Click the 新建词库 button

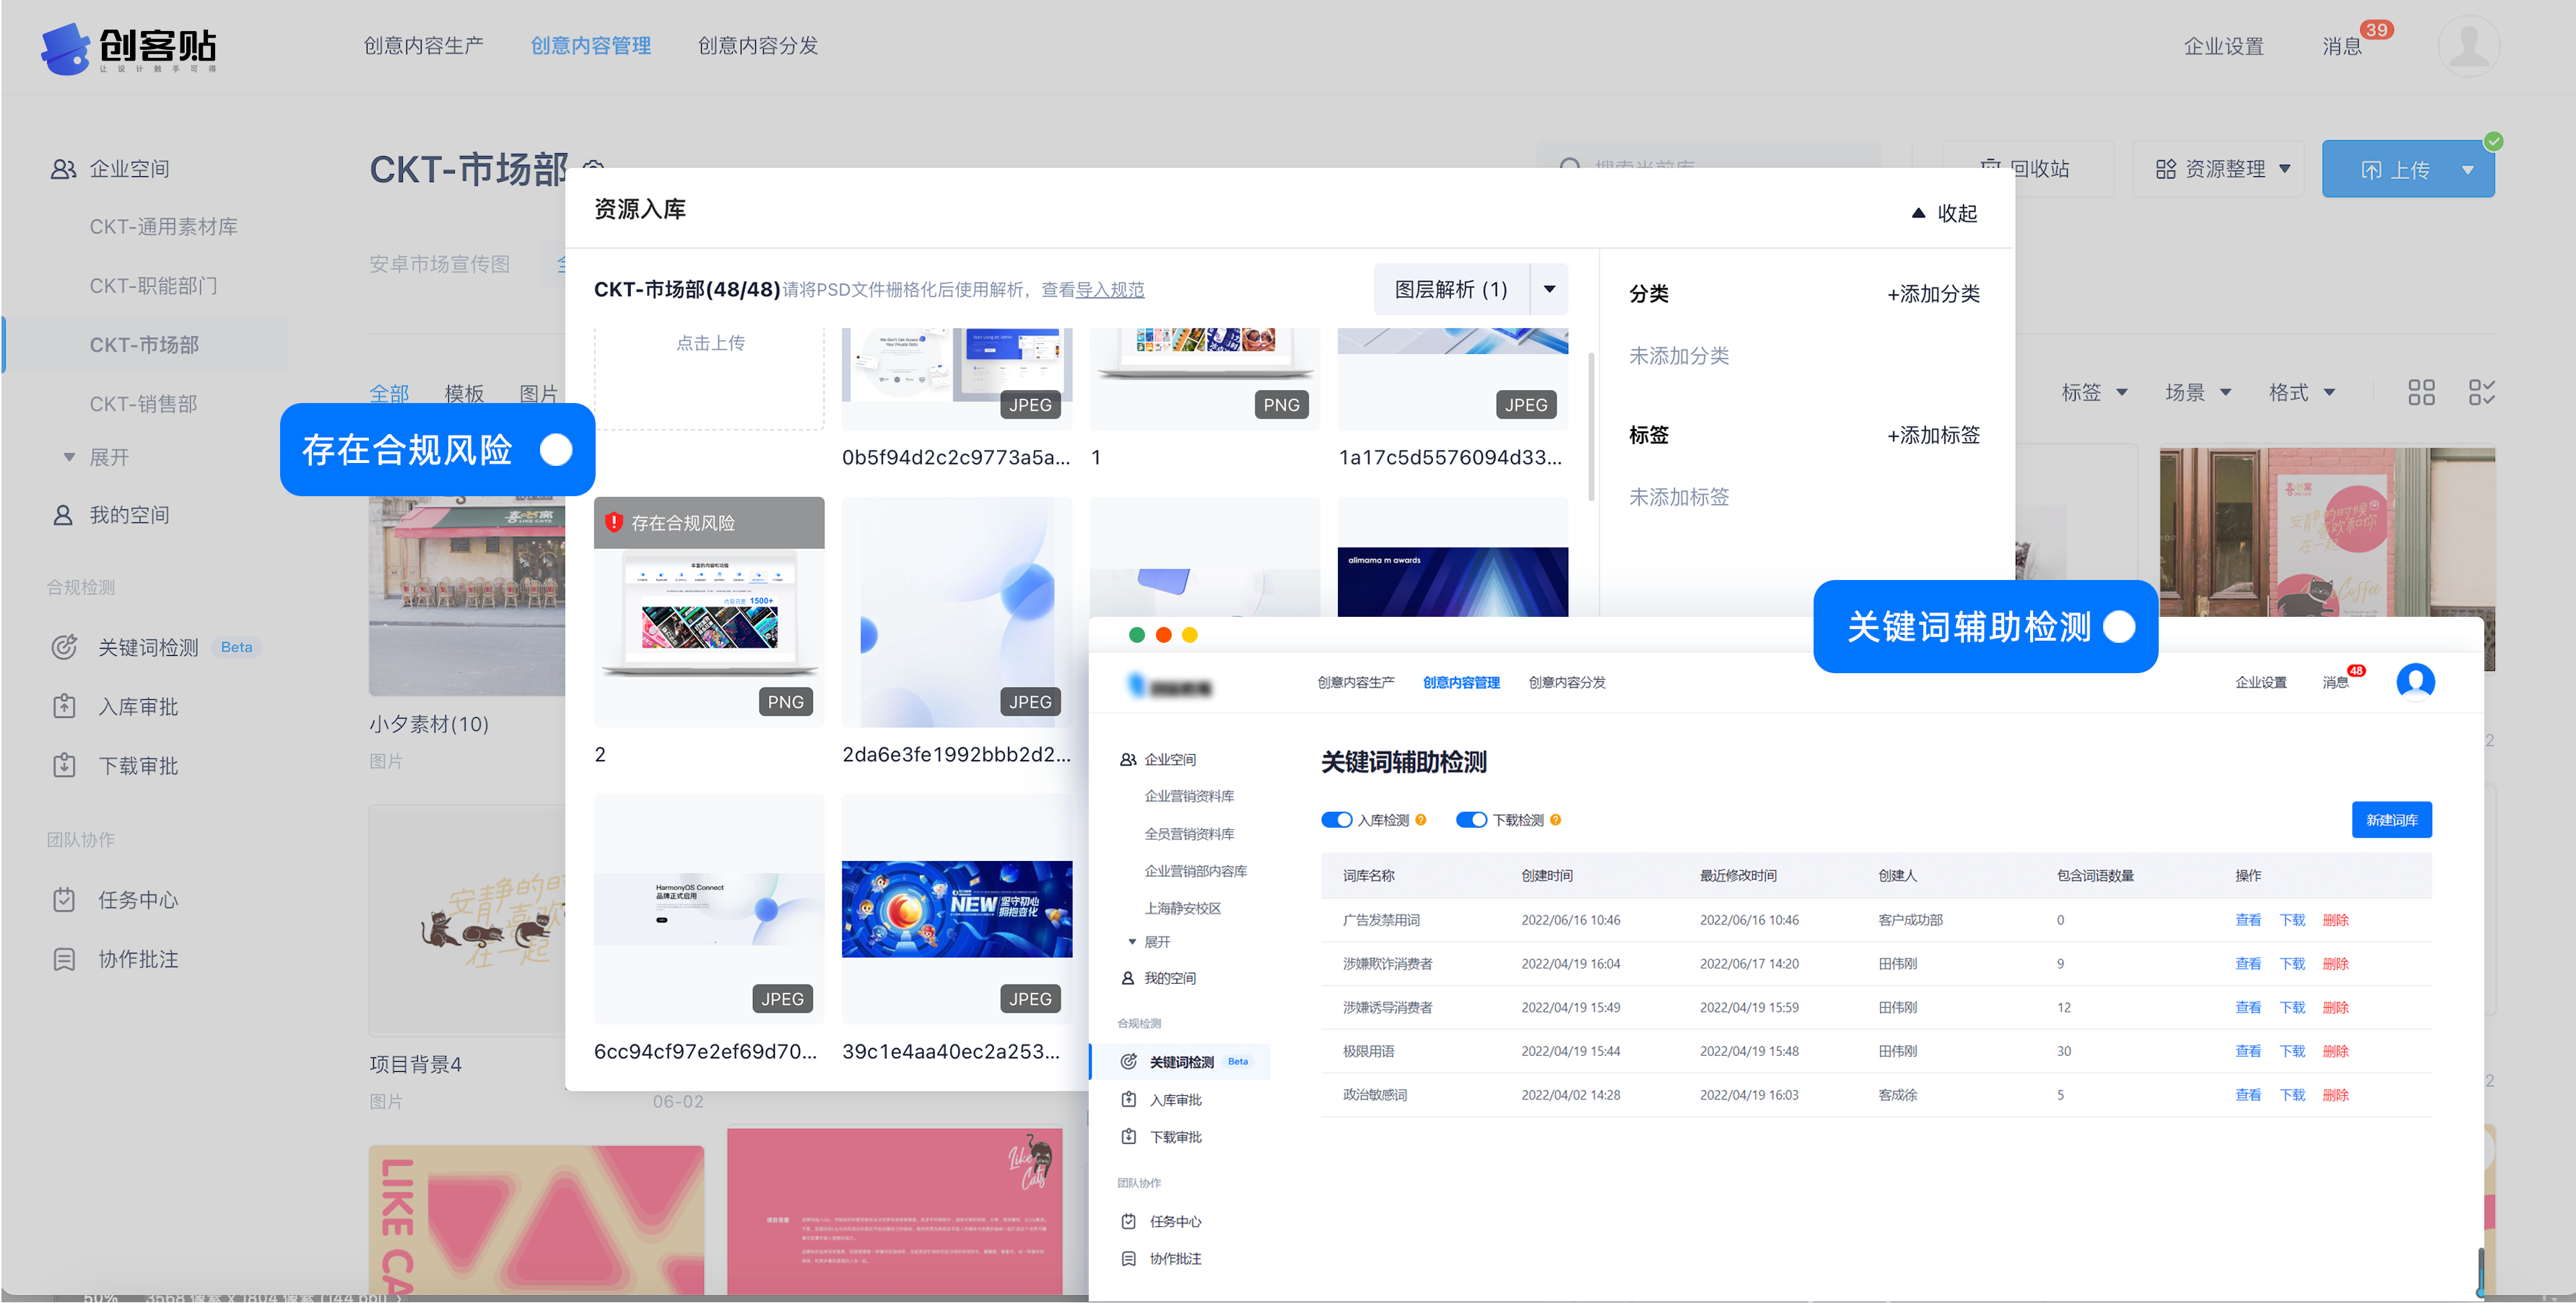coord(2392,818)
